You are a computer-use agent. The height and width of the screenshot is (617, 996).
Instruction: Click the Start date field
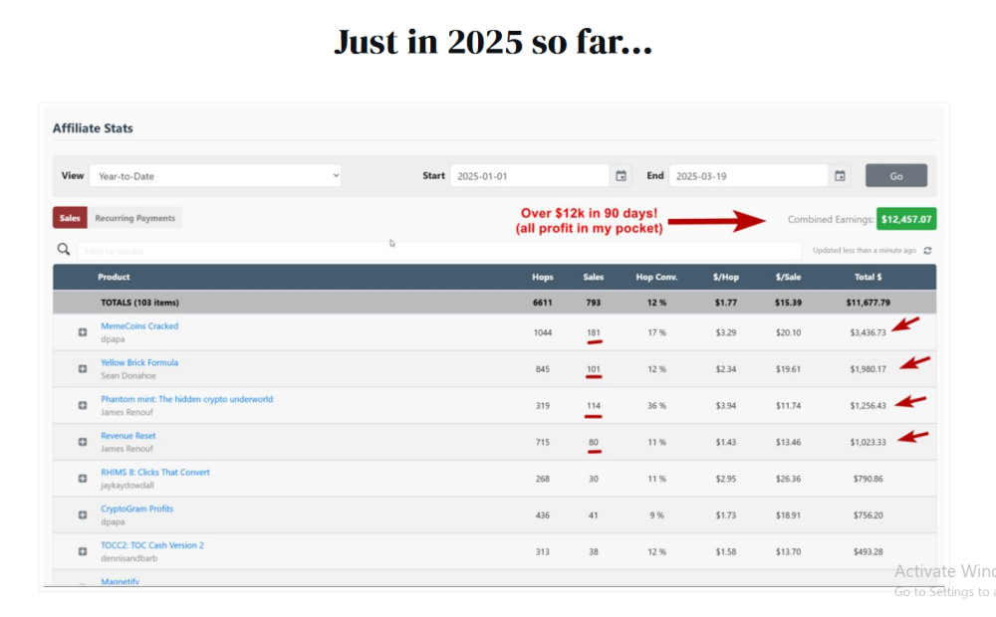pyautogui.click(x=530, y=176)
